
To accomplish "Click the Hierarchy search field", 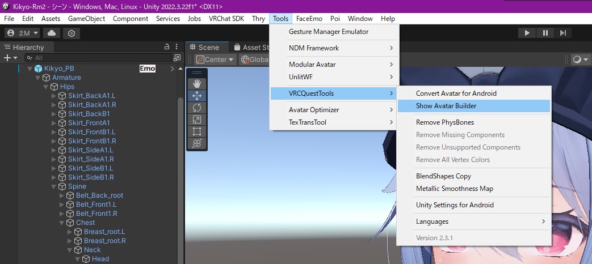I will point(98,58).
